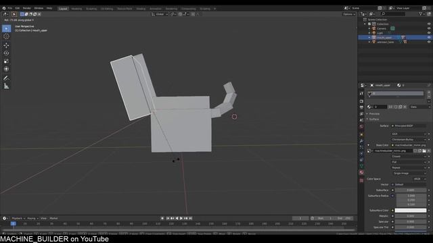Select the Scale tool
The image size is (433, 243).
click(x=6, y=61)
